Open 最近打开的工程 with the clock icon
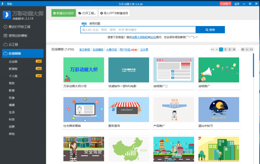Image resolution: width=260 pixels, height=164 pixels. [x=23, y=27]
